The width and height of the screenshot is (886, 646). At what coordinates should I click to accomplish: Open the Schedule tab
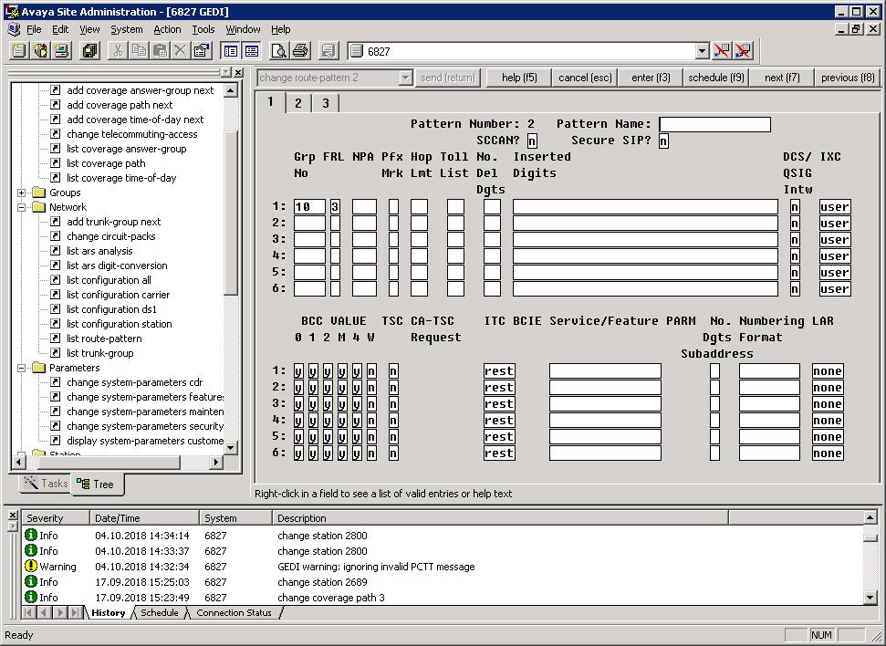[x=160, y=612]
